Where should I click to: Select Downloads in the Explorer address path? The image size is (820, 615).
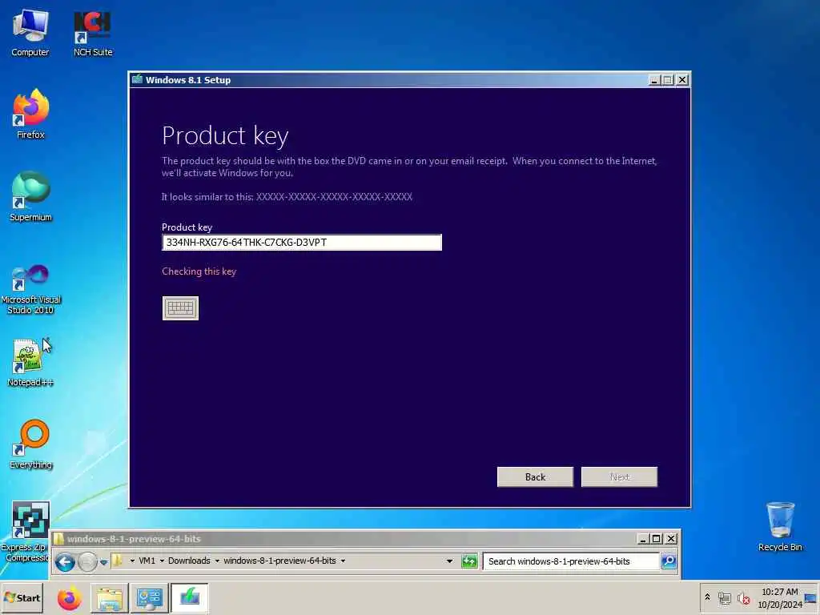[x=189, y=561]
